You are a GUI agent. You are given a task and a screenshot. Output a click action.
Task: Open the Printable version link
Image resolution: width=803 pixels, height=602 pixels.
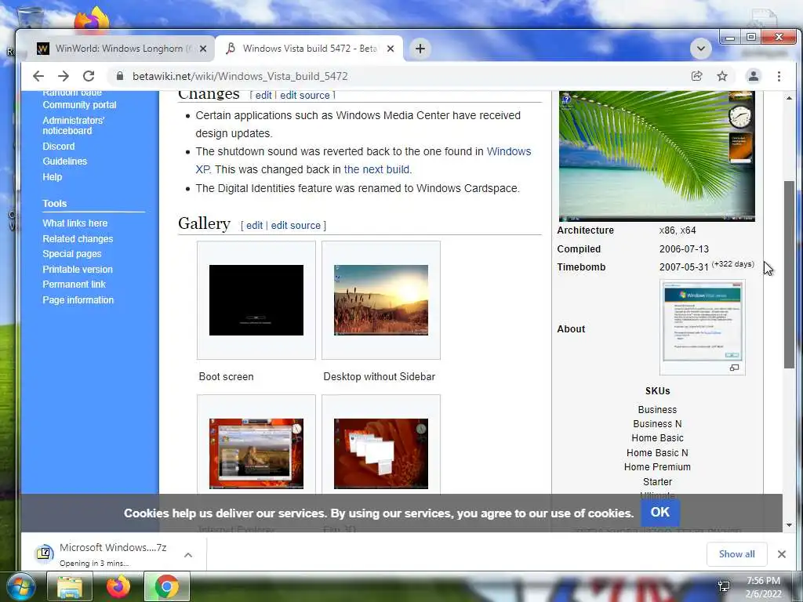[78, 270]
